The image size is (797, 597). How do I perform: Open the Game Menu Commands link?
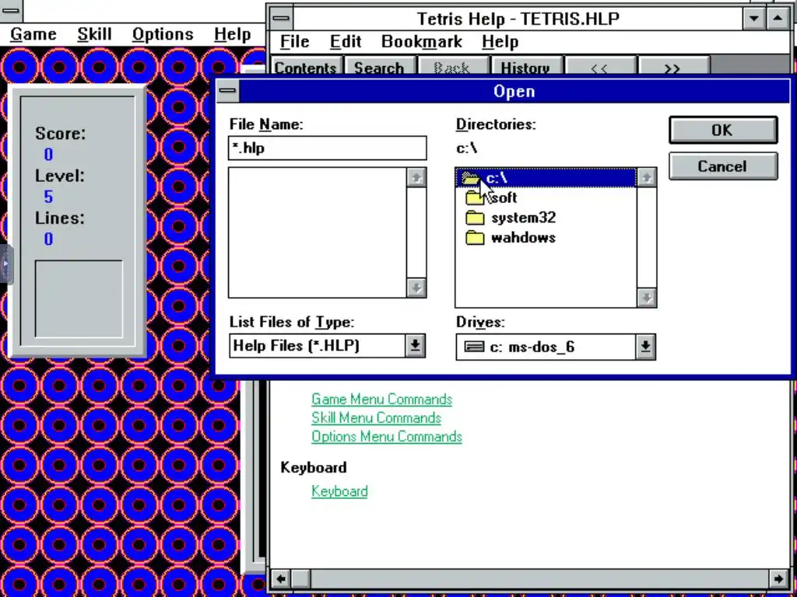tap(381, 399)
